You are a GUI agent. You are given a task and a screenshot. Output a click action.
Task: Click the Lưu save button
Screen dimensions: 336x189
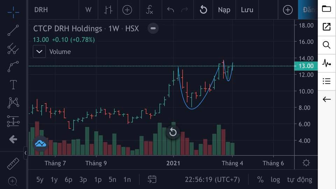247,10
